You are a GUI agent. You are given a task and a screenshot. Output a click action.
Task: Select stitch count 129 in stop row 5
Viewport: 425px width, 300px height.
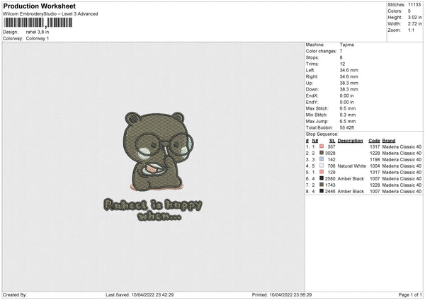pyautogui.click(x=331, y=172)
